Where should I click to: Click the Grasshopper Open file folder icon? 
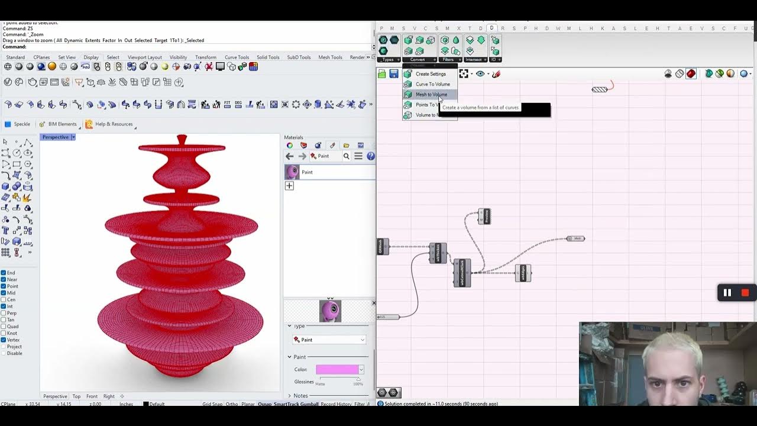click(382, 74)
